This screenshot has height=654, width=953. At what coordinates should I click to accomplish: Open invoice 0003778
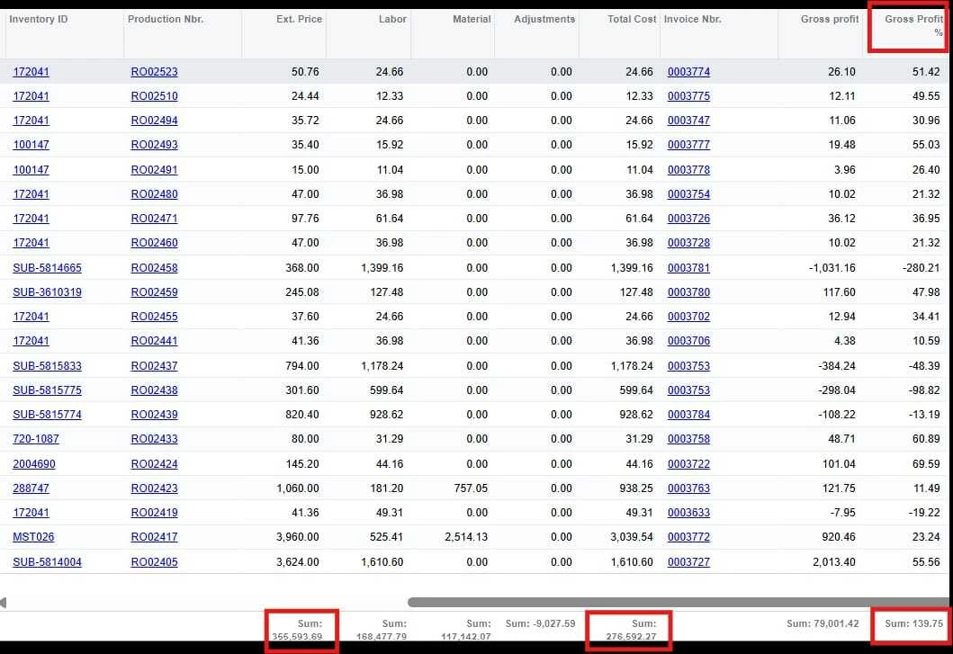click(688, 170)
